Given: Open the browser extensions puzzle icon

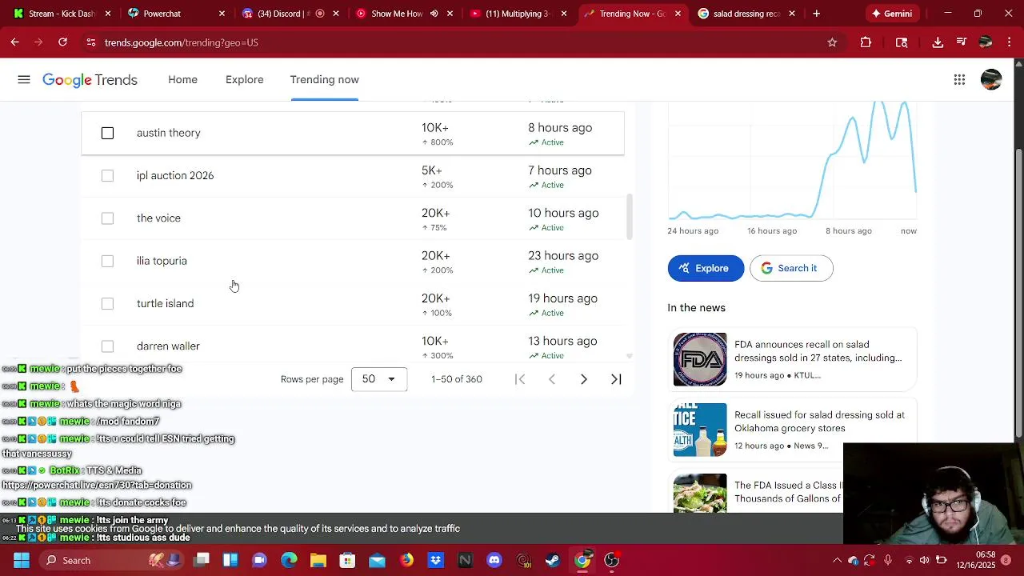Looking at the screenshot, I should point(866,42).
